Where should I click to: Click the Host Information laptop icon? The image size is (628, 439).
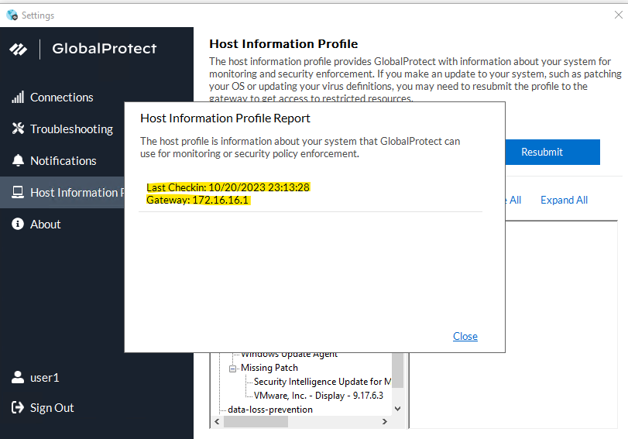tap(18, 193)
